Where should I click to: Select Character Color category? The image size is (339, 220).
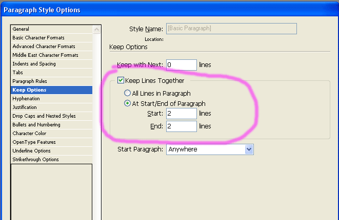(x=51, y=134)
